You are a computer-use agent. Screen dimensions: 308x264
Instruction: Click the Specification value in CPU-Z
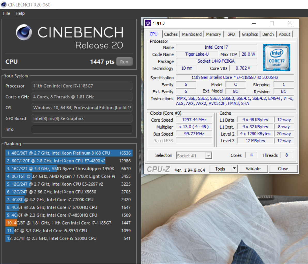pos(235,78)
